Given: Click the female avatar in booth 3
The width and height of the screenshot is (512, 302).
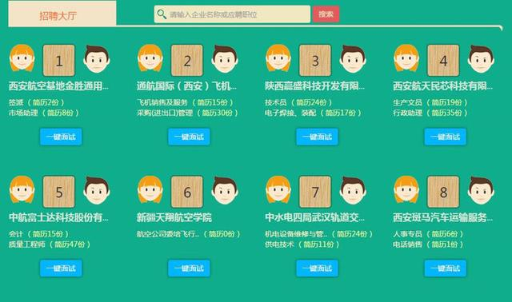Looking at the screenshot, I should [x=278, y=58].
